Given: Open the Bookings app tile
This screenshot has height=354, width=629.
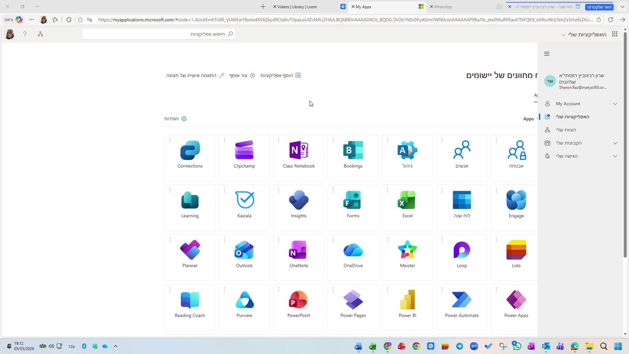Looking at the screenshot, I should pyautogui.click(x=353, y=158).
